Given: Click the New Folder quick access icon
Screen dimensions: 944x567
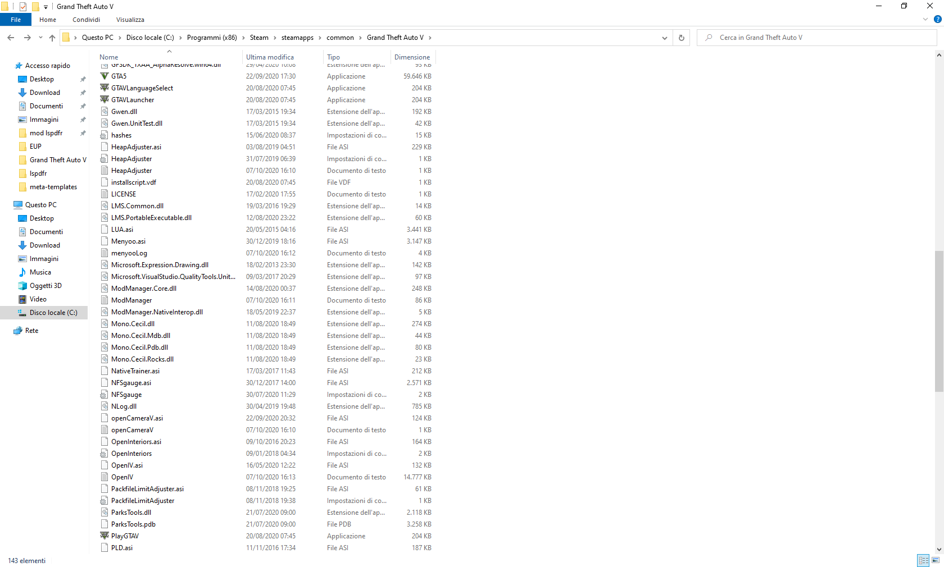Looking at the screenshot, I should point(35,7).
